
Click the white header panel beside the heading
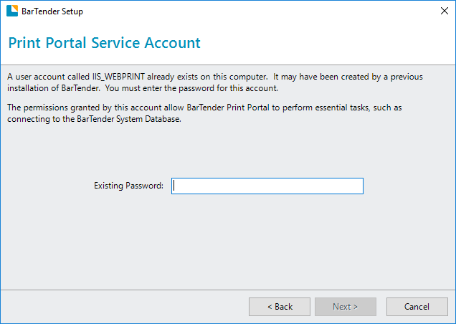[x=327, y=43]
